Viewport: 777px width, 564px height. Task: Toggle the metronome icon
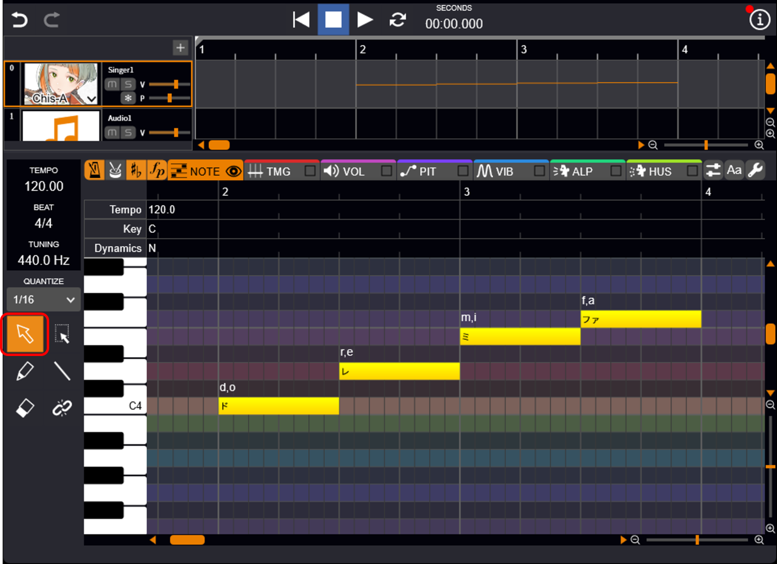pyautogui.click(x=94, y=171)
